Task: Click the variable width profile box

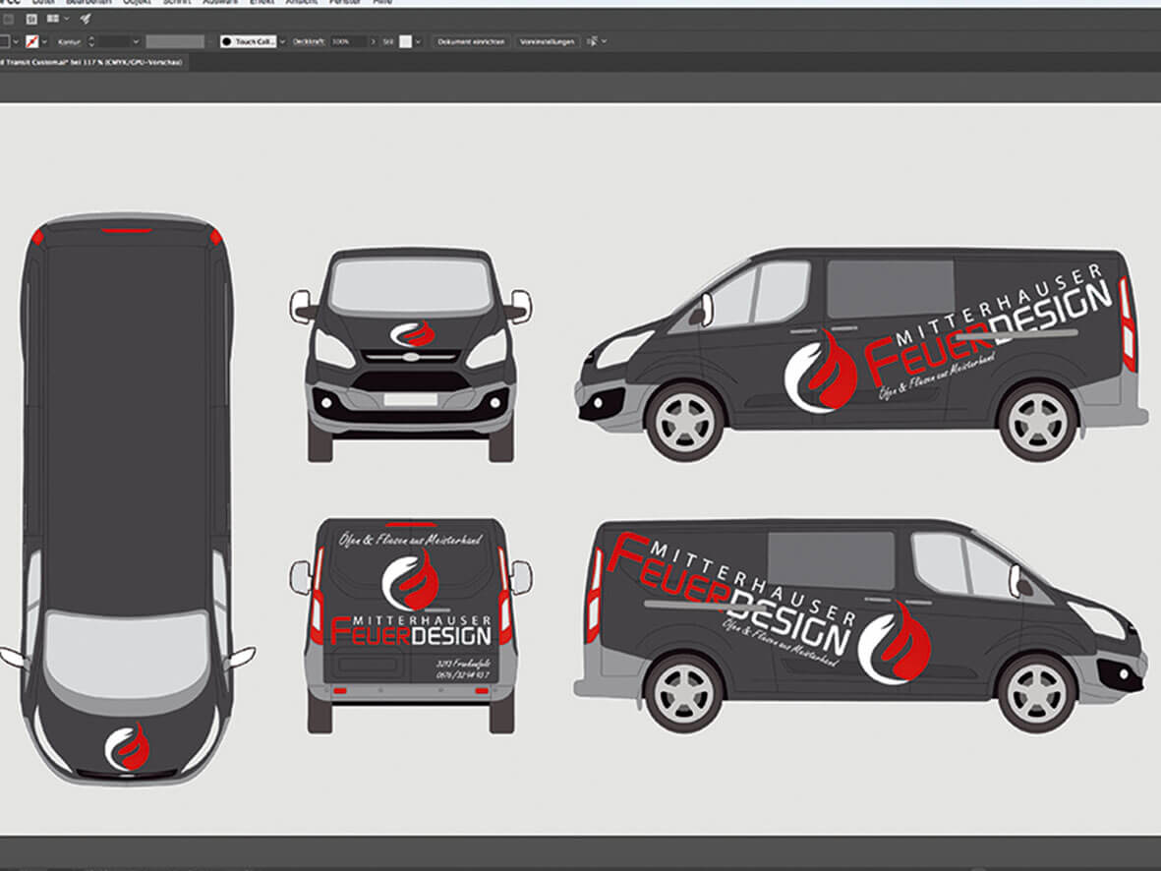Action: pyautogui.click(x=175, y=42)
